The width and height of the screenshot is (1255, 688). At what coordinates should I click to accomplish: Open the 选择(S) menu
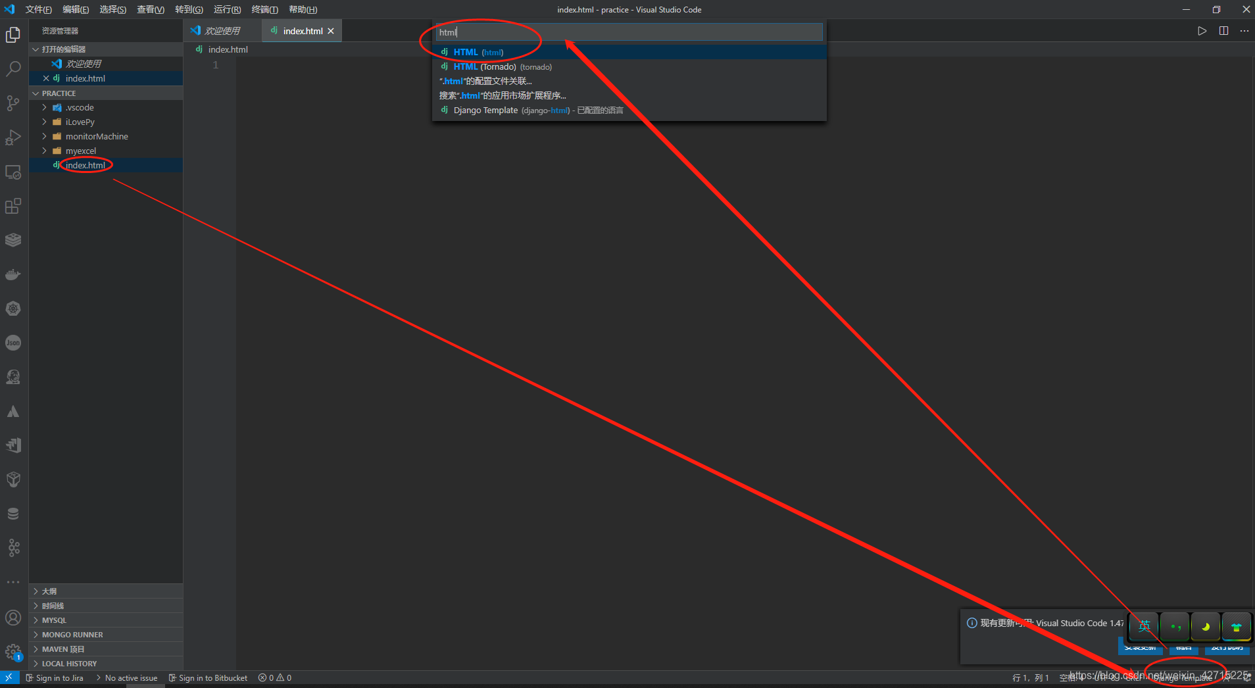click(x=113, y=9)
